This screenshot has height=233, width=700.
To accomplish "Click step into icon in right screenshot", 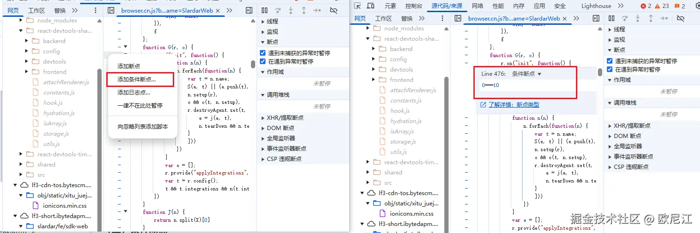I will [x=638, y=18].
